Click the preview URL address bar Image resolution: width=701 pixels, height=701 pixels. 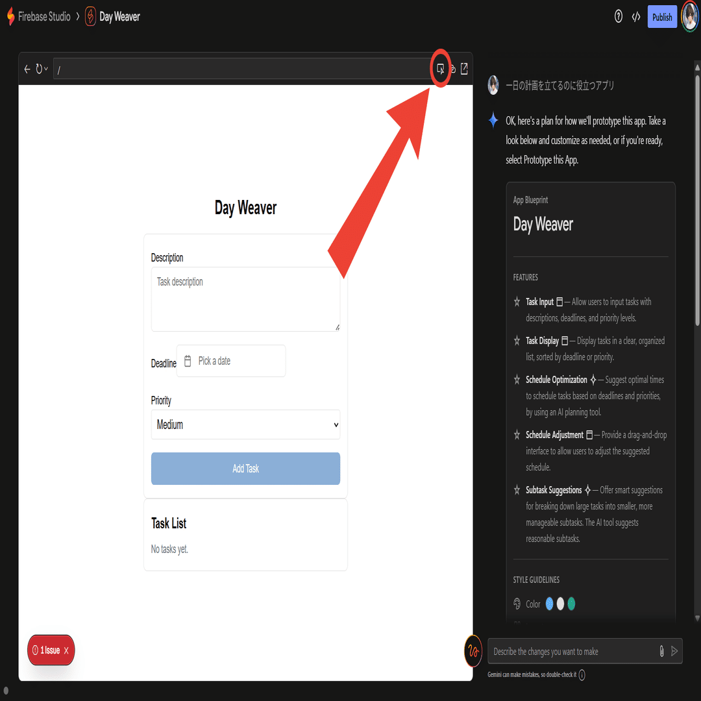pyautogui.click(x=241, y=69)
